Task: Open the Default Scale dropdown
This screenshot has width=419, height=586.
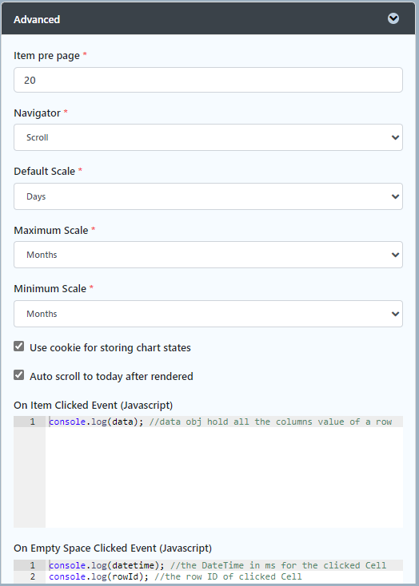Action: pos(208,196)
